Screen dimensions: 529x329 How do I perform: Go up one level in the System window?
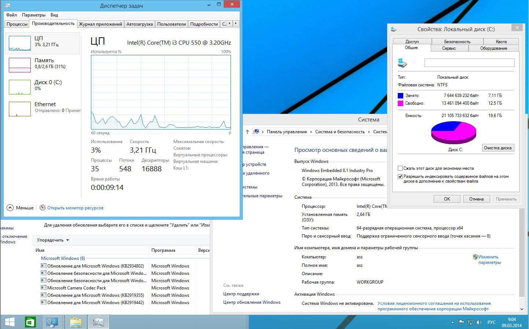pyautogui.click(x=247, y=132)
